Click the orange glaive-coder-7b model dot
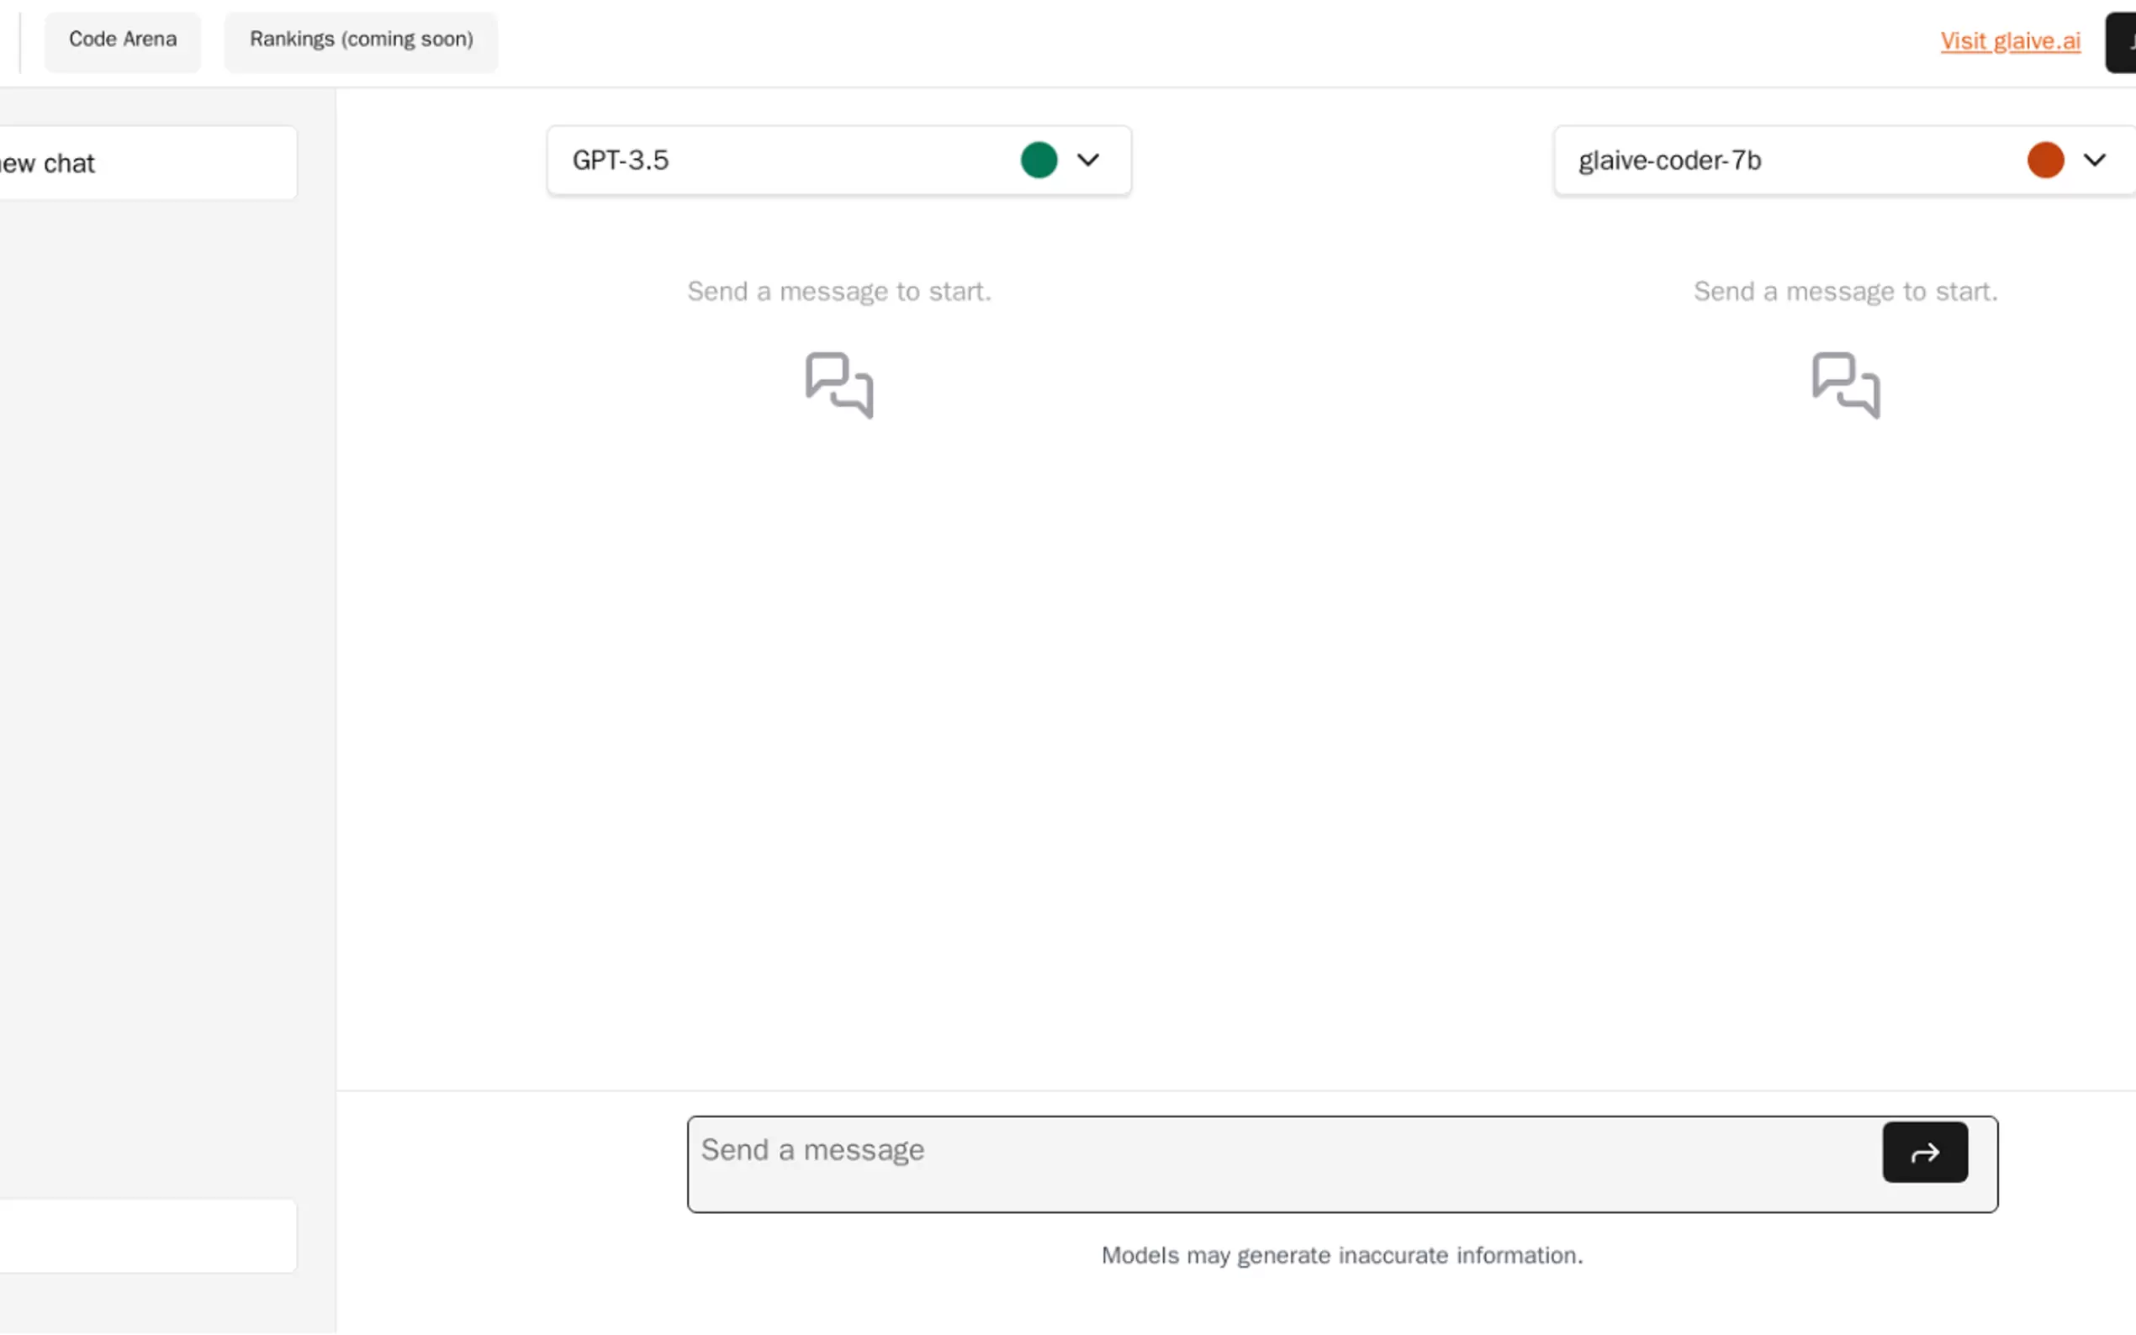 (2045, 160)
